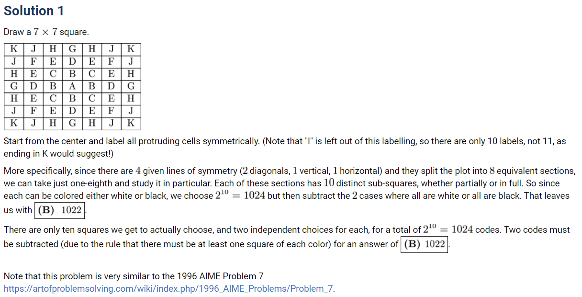Screen dimensions: 582x297
Task: Click the "Draw a 7 × 7 square" text
Action: click(46, 32)
